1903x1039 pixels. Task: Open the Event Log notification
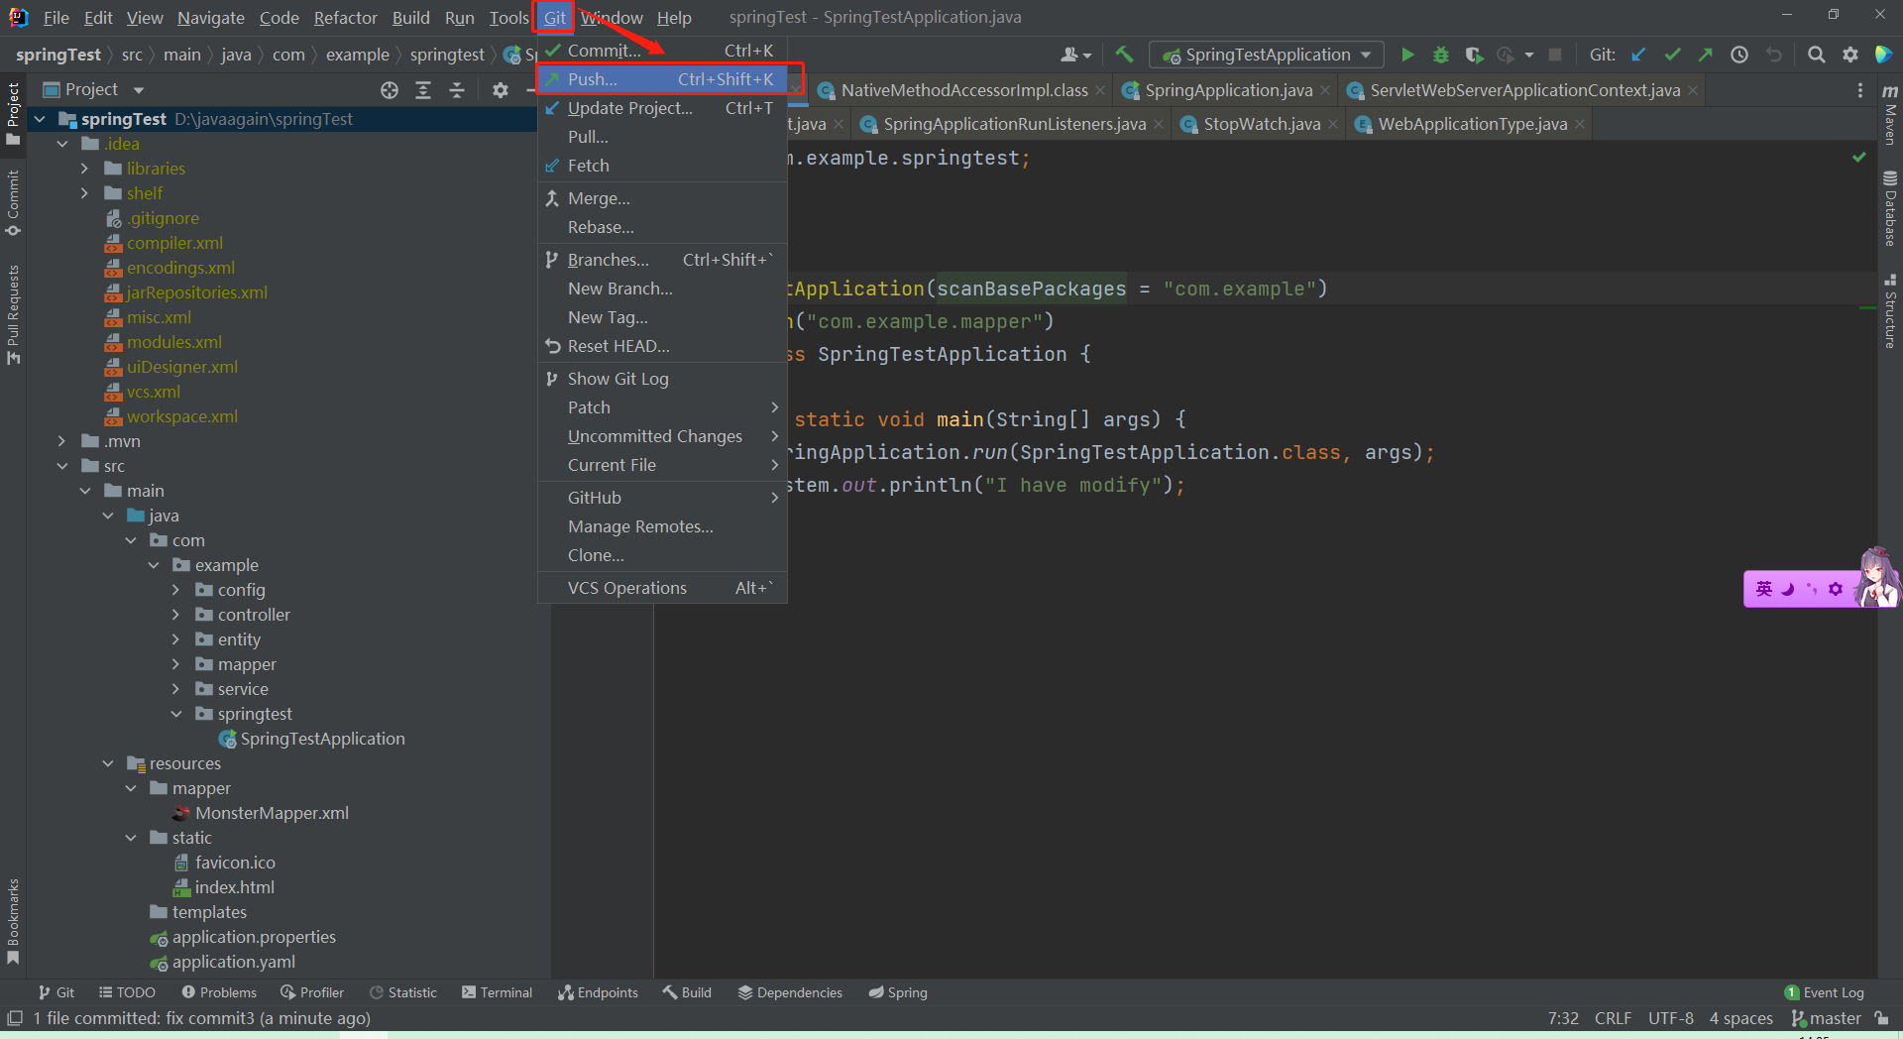point(1824,992)
